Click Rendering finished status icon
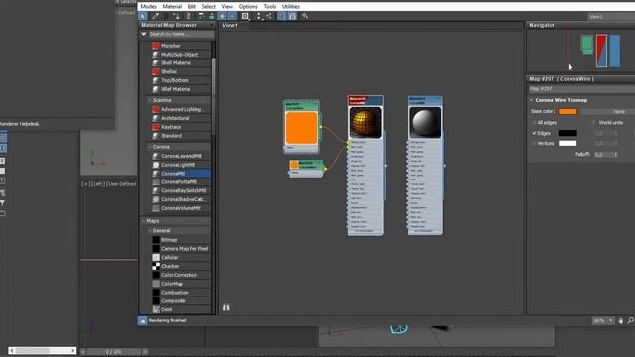The image size is (635, 357). click(x=142, y=320)
